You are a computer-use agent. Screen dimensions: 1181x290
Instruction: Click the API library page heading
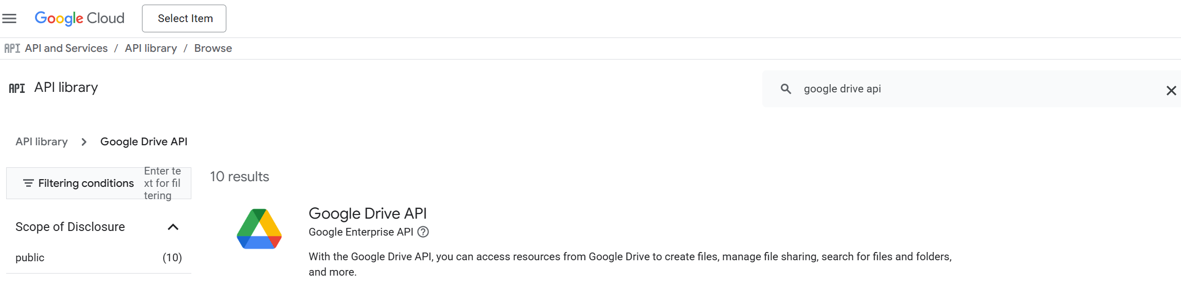coord(66,87)
